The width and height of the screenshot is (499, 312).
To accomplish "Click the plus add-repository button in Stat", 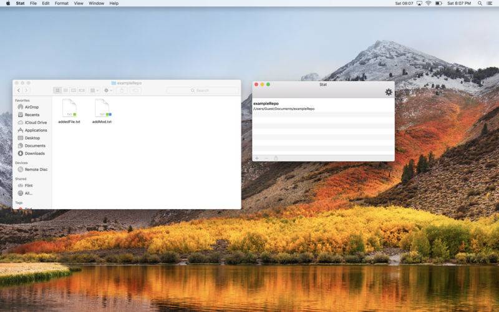I will [257, 158].
